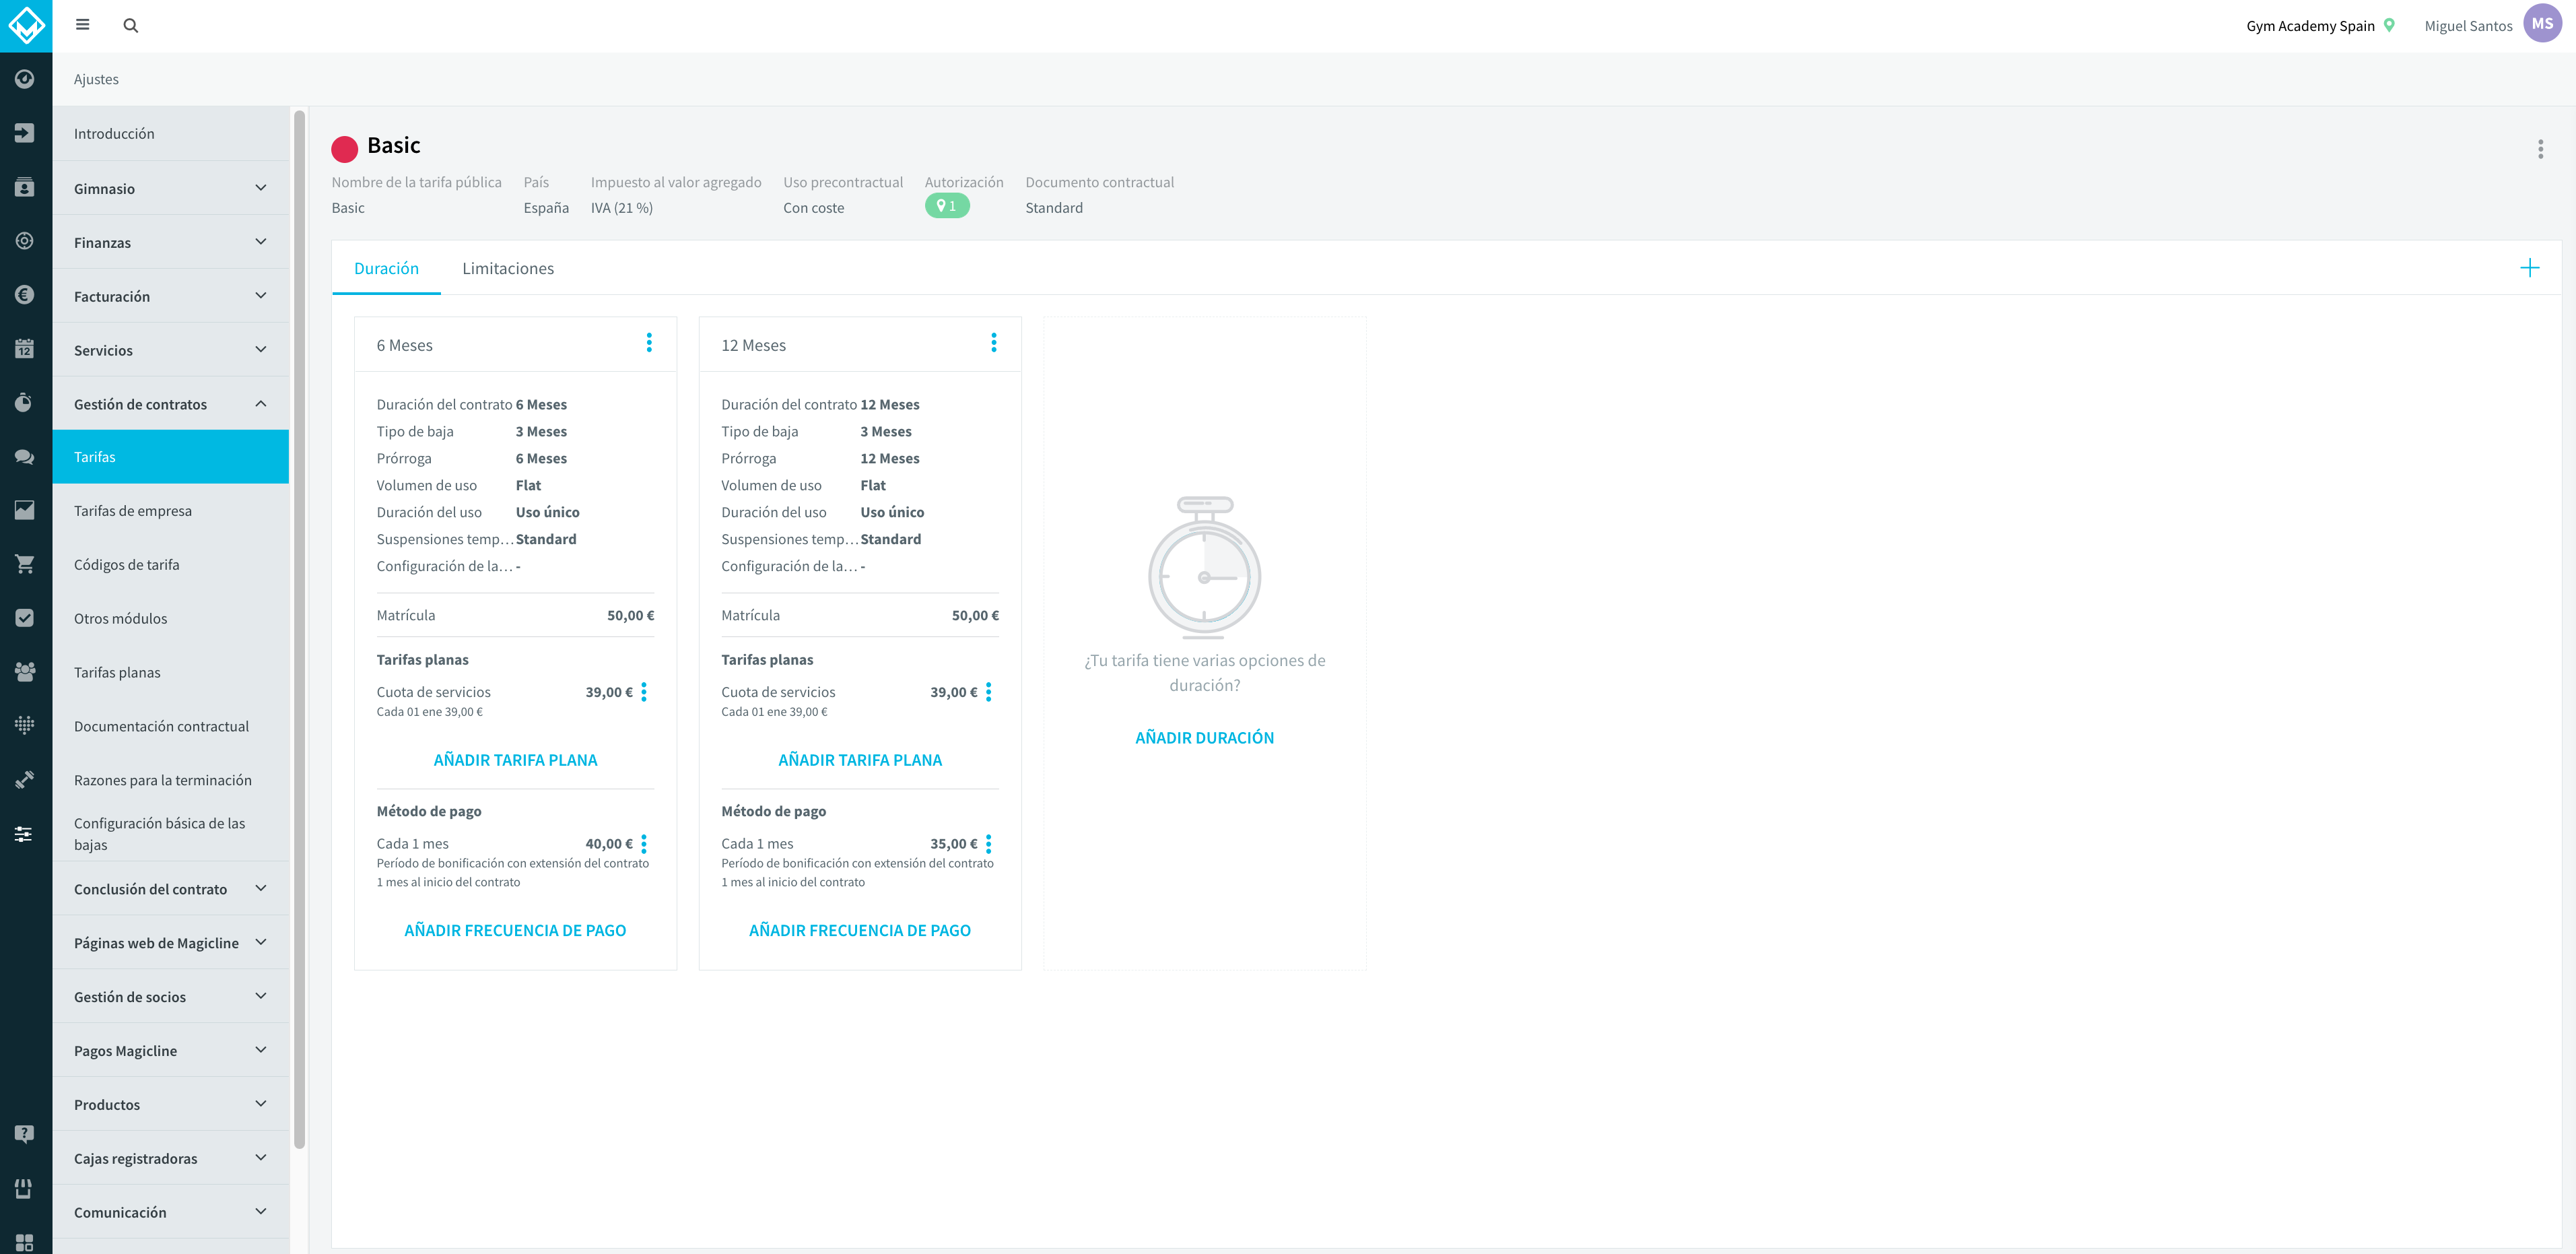Image resolution: width=2576 pixels, height=1254 pixels.
Task: Open options for 40,00 € payment method
Action: [x=644, y=844]
